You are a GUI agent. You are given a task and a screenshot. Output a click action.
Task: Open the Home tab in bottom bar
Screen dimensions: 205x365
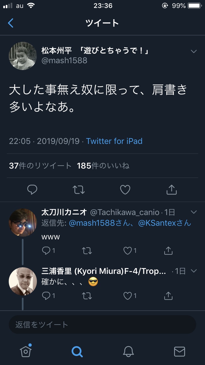coord(26,351)
